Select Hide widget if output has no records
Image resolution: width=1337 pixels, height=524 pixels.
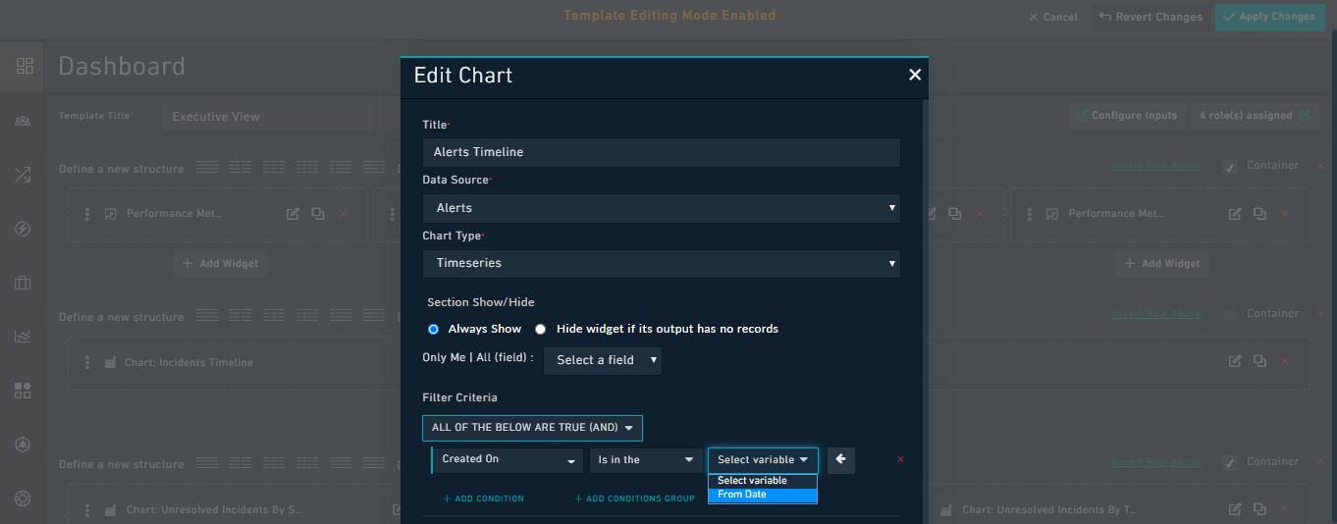point(540,329)
